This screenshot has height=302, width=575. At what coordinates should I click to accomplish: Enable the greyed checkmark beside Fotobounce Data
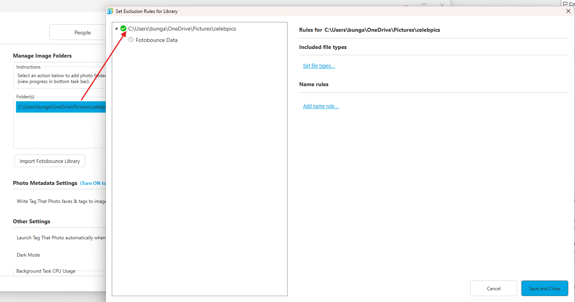(131, 40)
